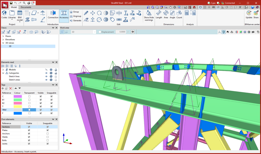261x154 pixels.
Task: Enable Snappable checkbox for Anchors
Action: point(47,133)
